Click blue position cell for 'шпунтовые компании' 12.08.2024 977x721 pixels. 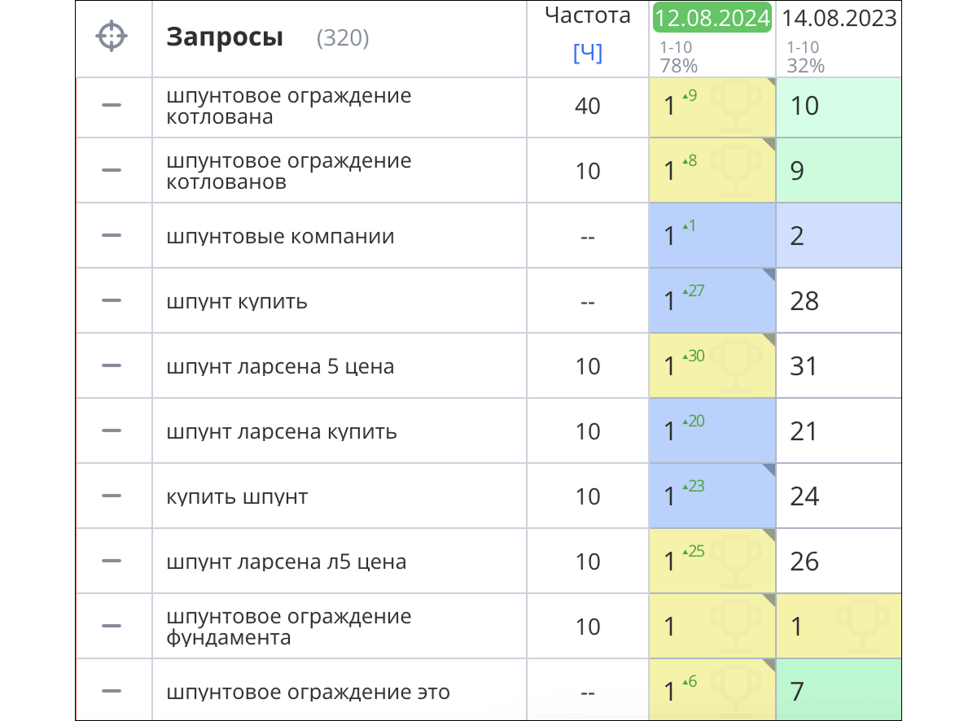(712, 236)
